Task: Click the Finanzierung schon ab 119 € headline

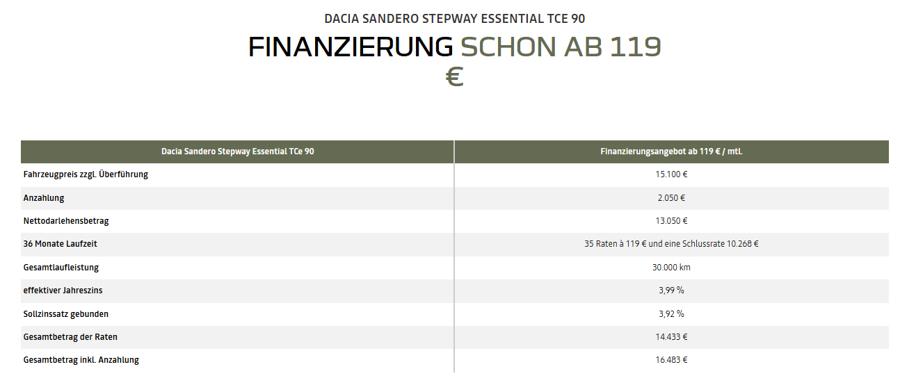Action: [455, 60]
